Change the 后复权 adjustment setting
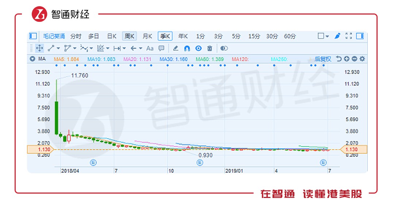Viewport: 394px width, 210px height. tap(323, 59)
